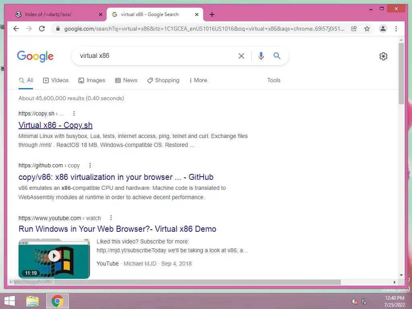The width and height of the screenshot is (412, 309).
Task: Open Chrome's three-dot menu
Action: 396,29
